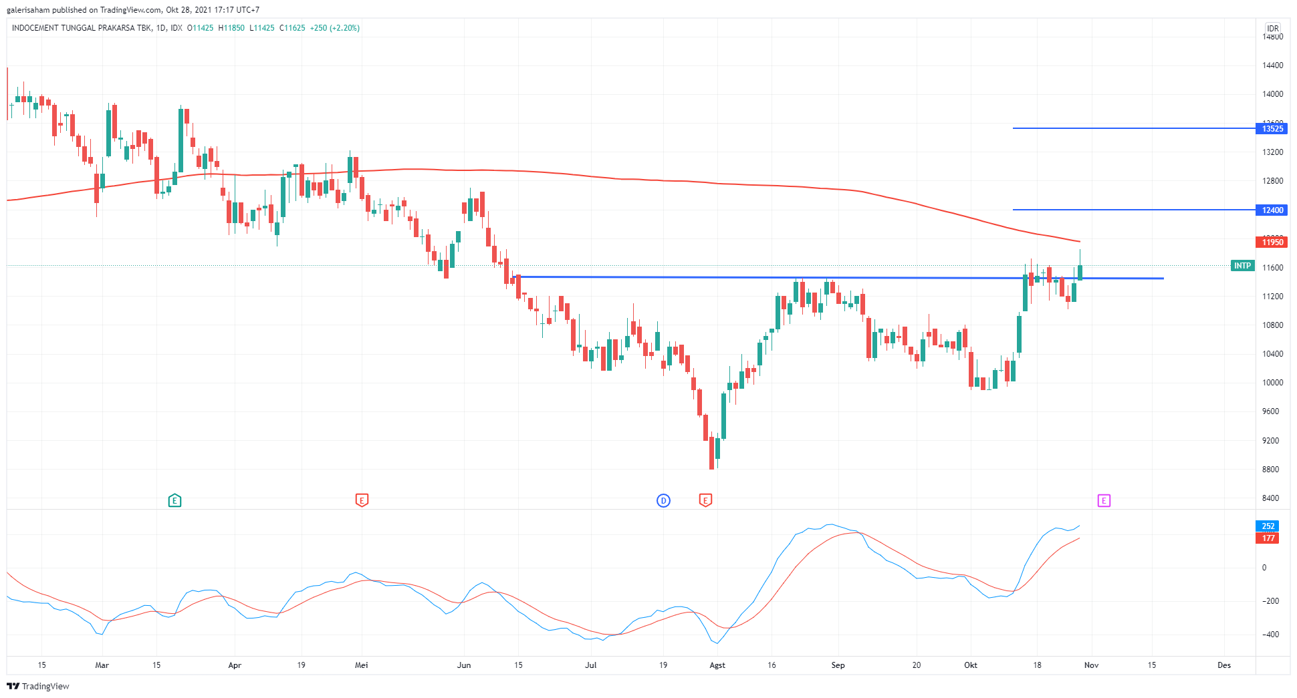Click the red earnings E marker near Agst

(705, 500)
